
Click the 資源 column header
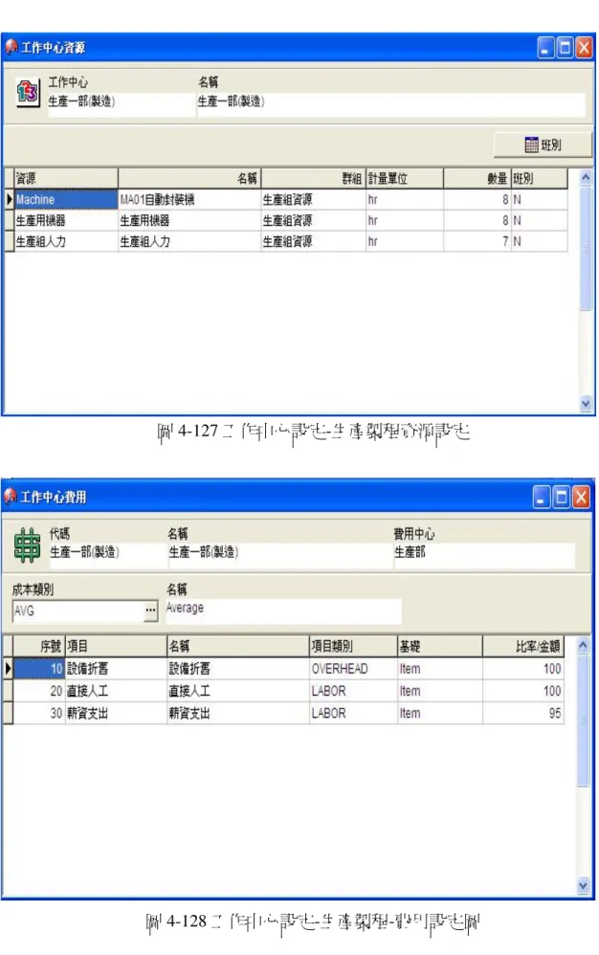(x=66, y=178)
